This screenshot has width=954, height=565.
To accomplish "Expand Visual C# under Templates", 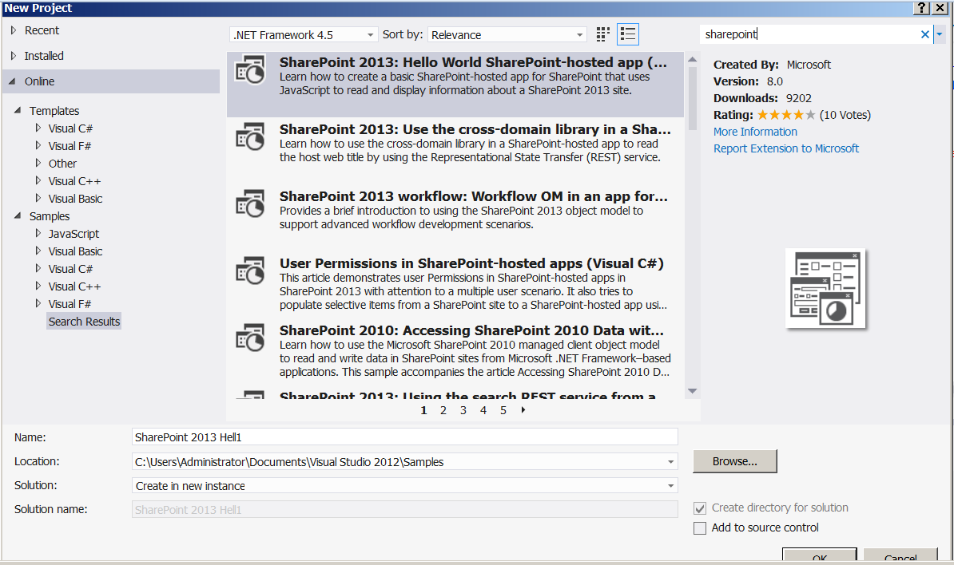I will pyautogui.click(x=38, y=128).
